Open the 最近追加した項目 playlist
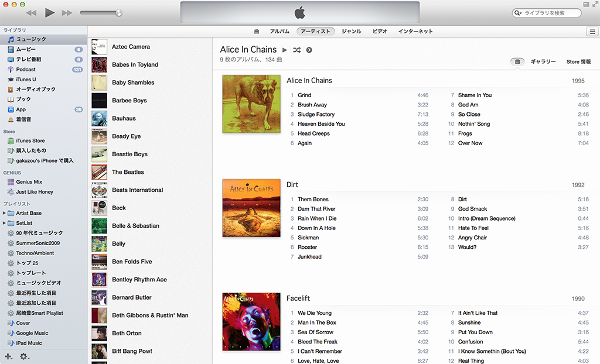The image size is (600, 364). 43,303
